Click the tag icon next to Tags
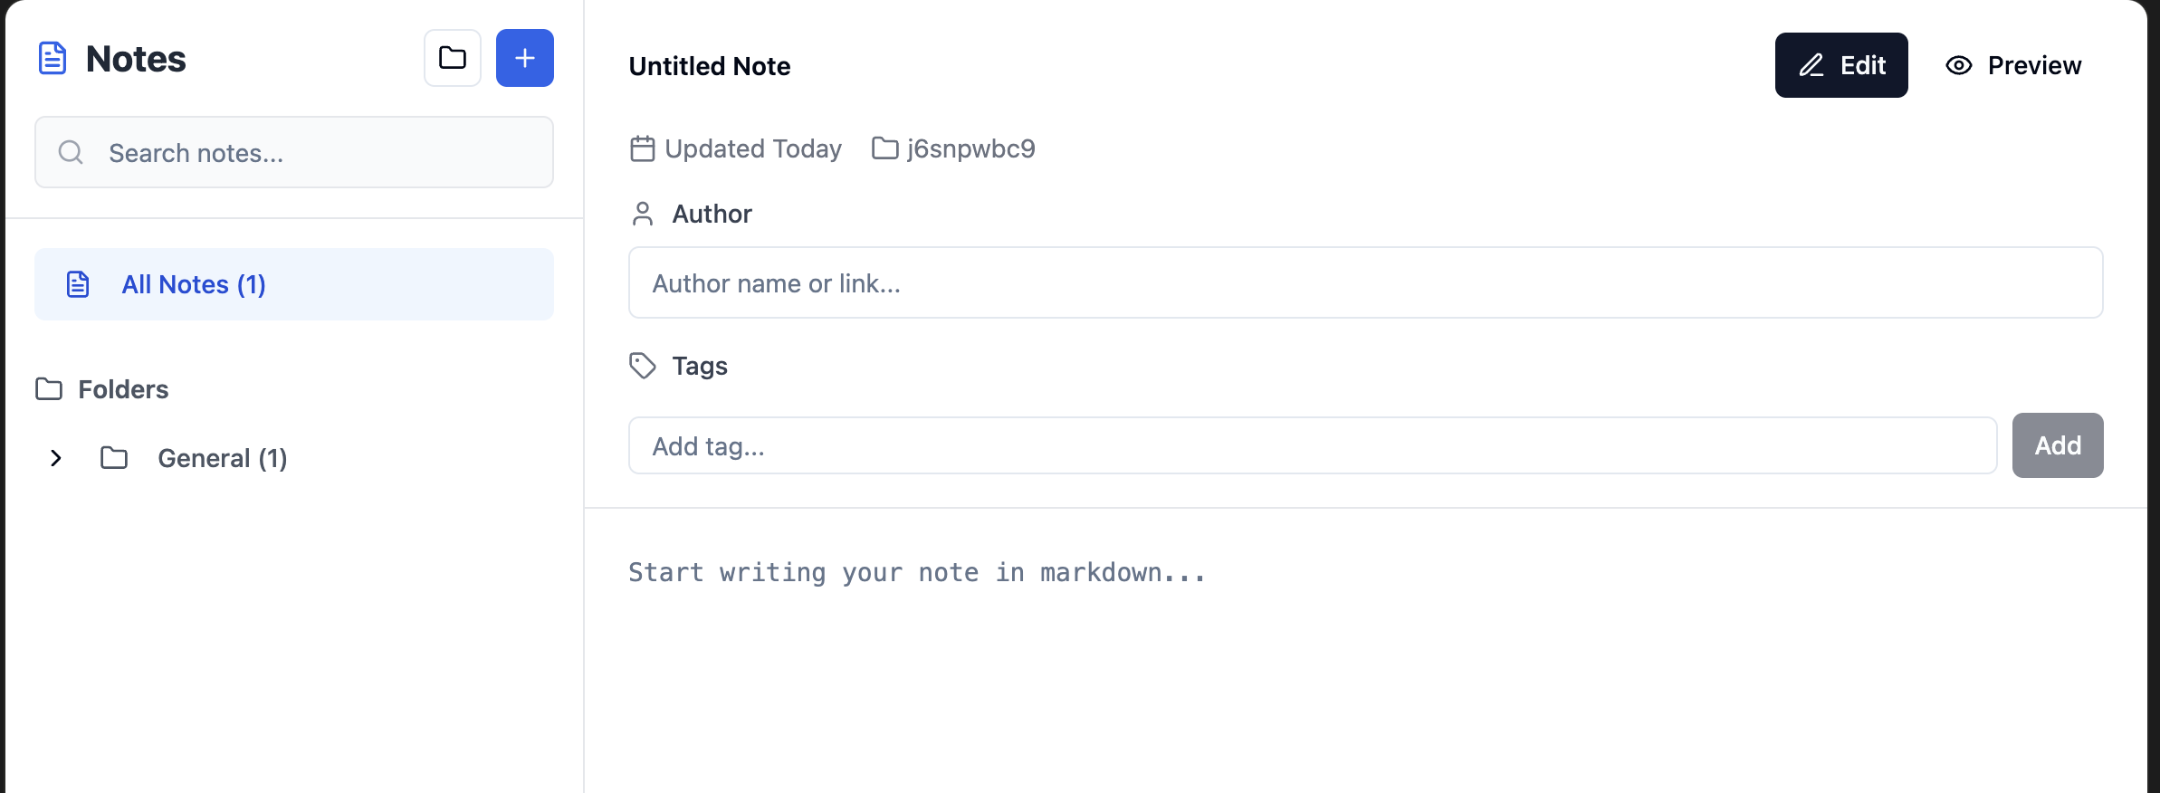The height and width of the screenshot is (793, 2160). 643,366
